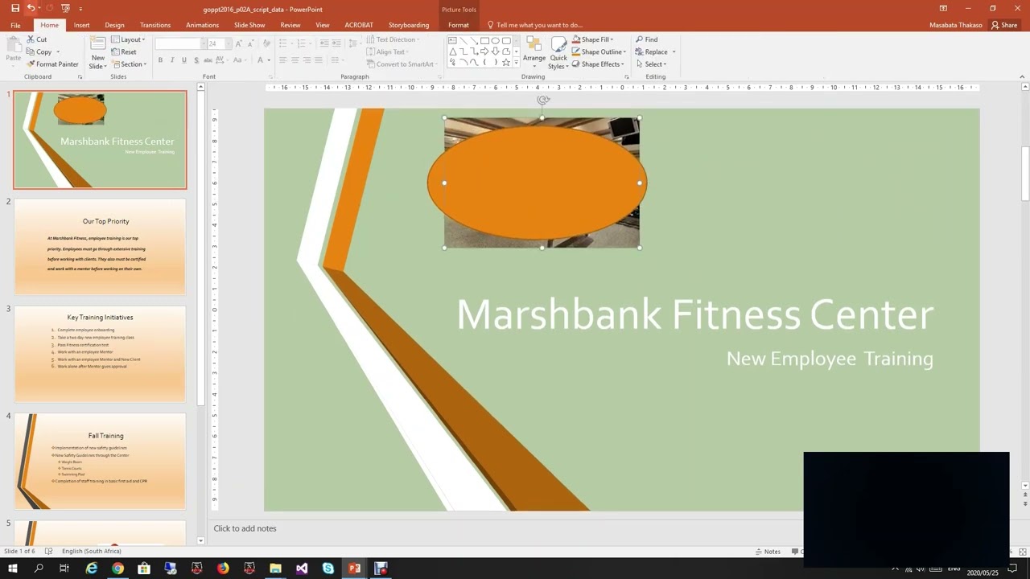Open Firefox from the taskbar
Image resolution: width=1030 pixels, height=579 pixels.
(223, 569)
